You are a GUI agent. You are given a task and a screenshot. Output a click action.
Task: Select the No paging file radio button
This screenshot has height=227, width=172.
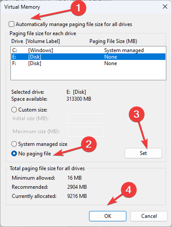pyautogui.click(x=14, y=154)
